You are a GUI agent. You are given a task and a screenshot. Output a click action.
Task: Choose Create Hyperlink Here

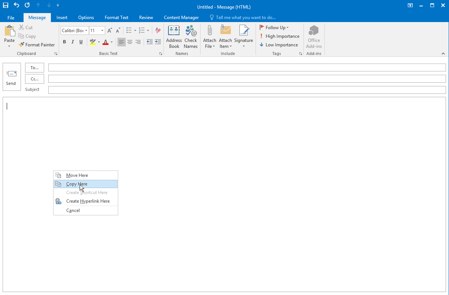point(86,201)
